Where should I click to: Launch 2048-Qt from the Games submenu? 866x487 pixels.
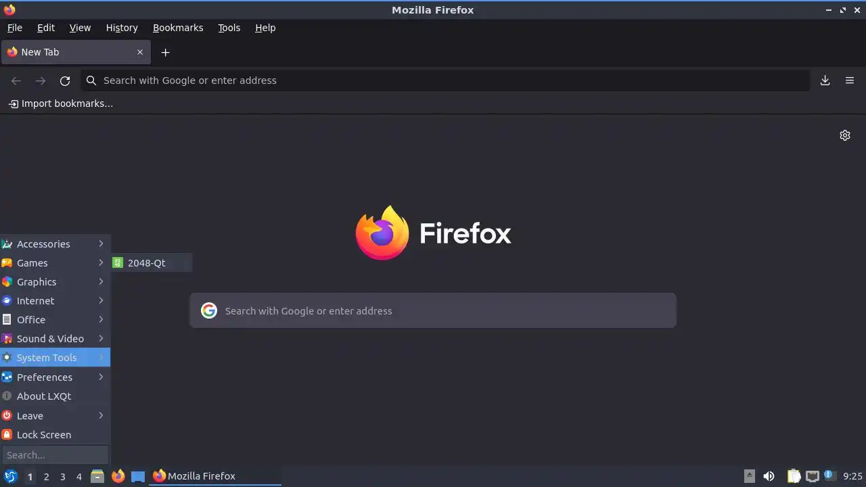[x=152, y=263]
